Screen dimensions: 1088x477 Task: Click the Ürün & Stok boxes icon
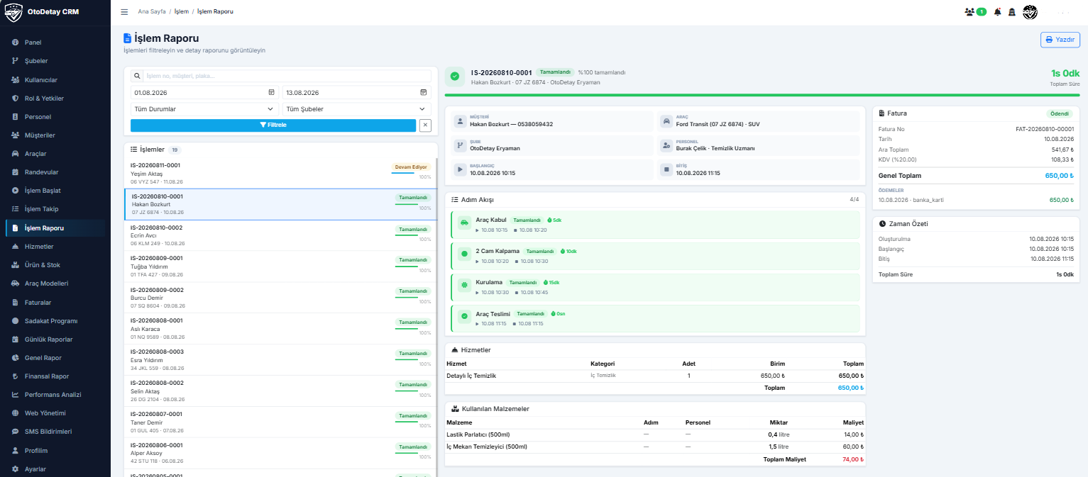16,265
